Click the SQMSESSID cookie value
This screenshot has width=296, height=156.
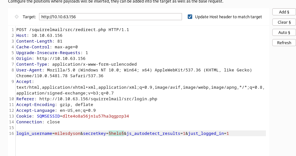click(95, 116)
